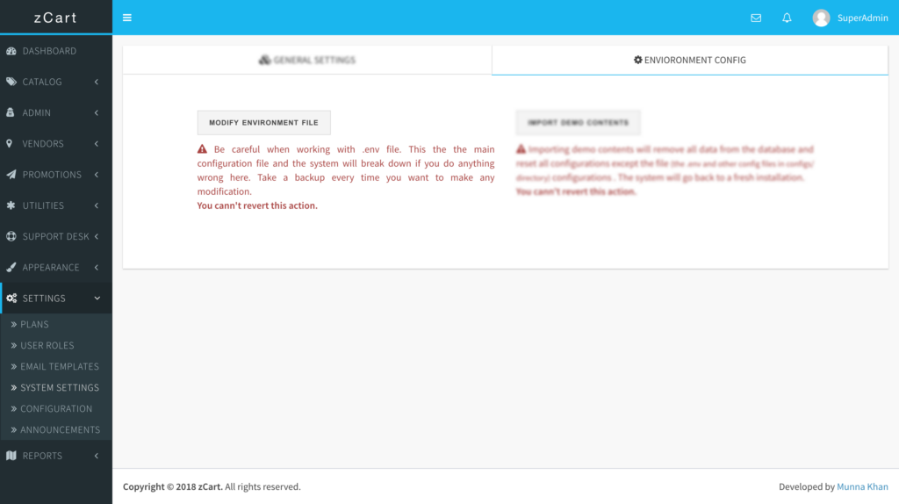Click the Copyright 2018 zCart footer text

tap(173, 486)
